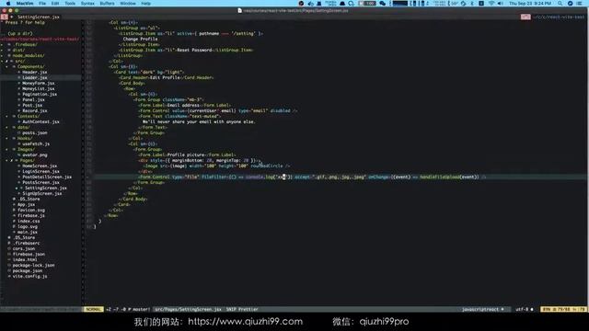Go up a directory in NERDTree
The image size is (589, 331).
(x=20, y=33)
